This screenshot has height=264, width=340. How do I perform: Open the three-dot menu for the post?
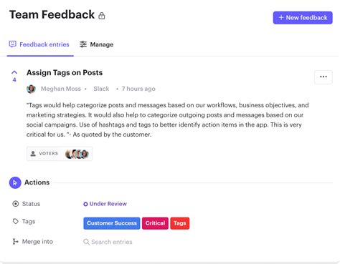tap(324, 77)
